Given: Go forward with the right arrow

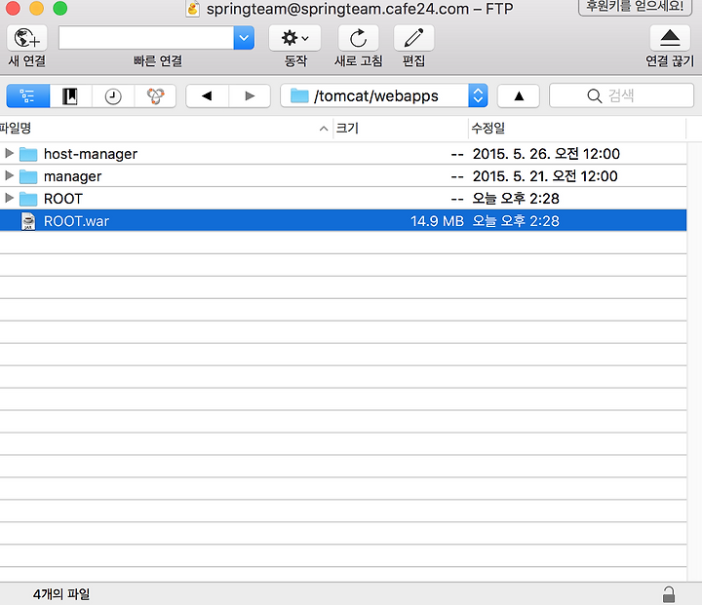Looking at the screenshot, I should click(250, 95).
